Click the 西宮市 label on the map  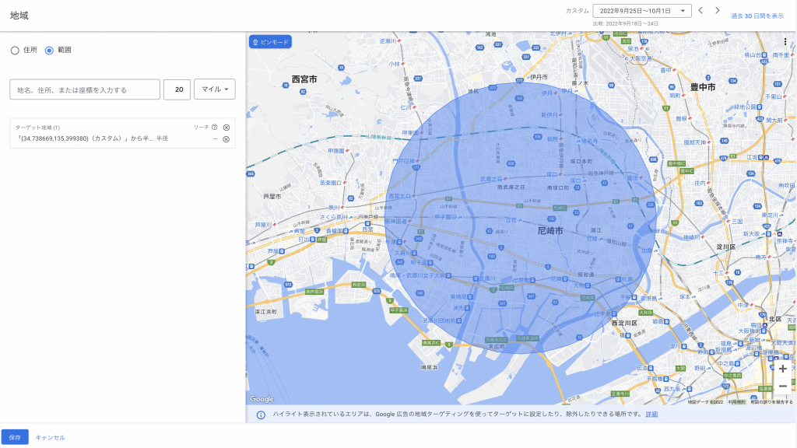(304, 79)
